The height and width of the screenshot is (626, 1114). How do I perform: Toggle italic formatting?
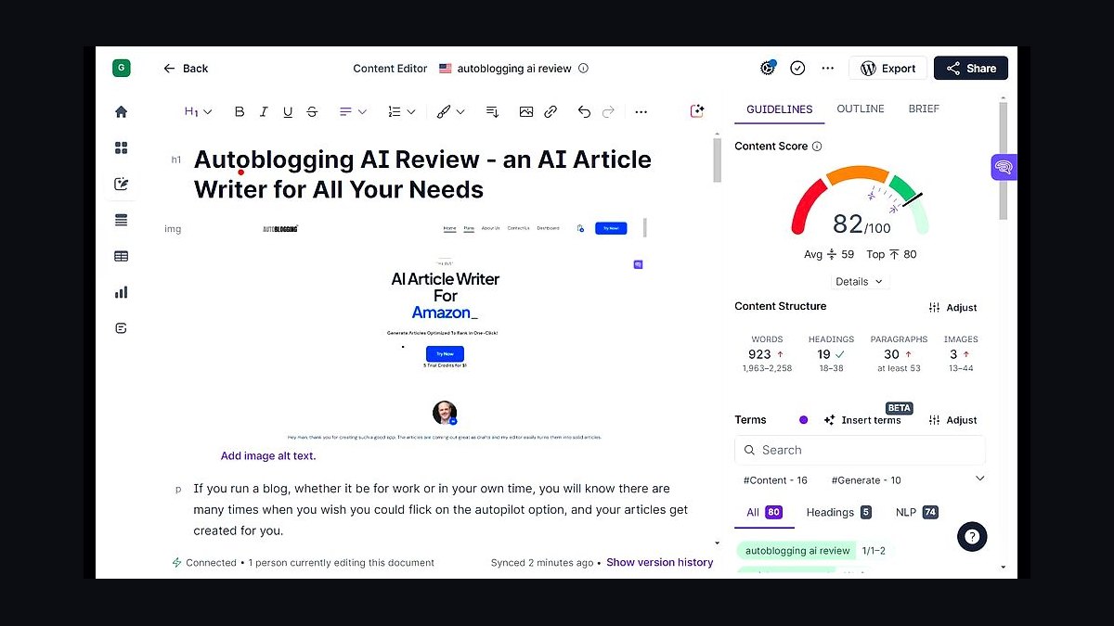264,111
